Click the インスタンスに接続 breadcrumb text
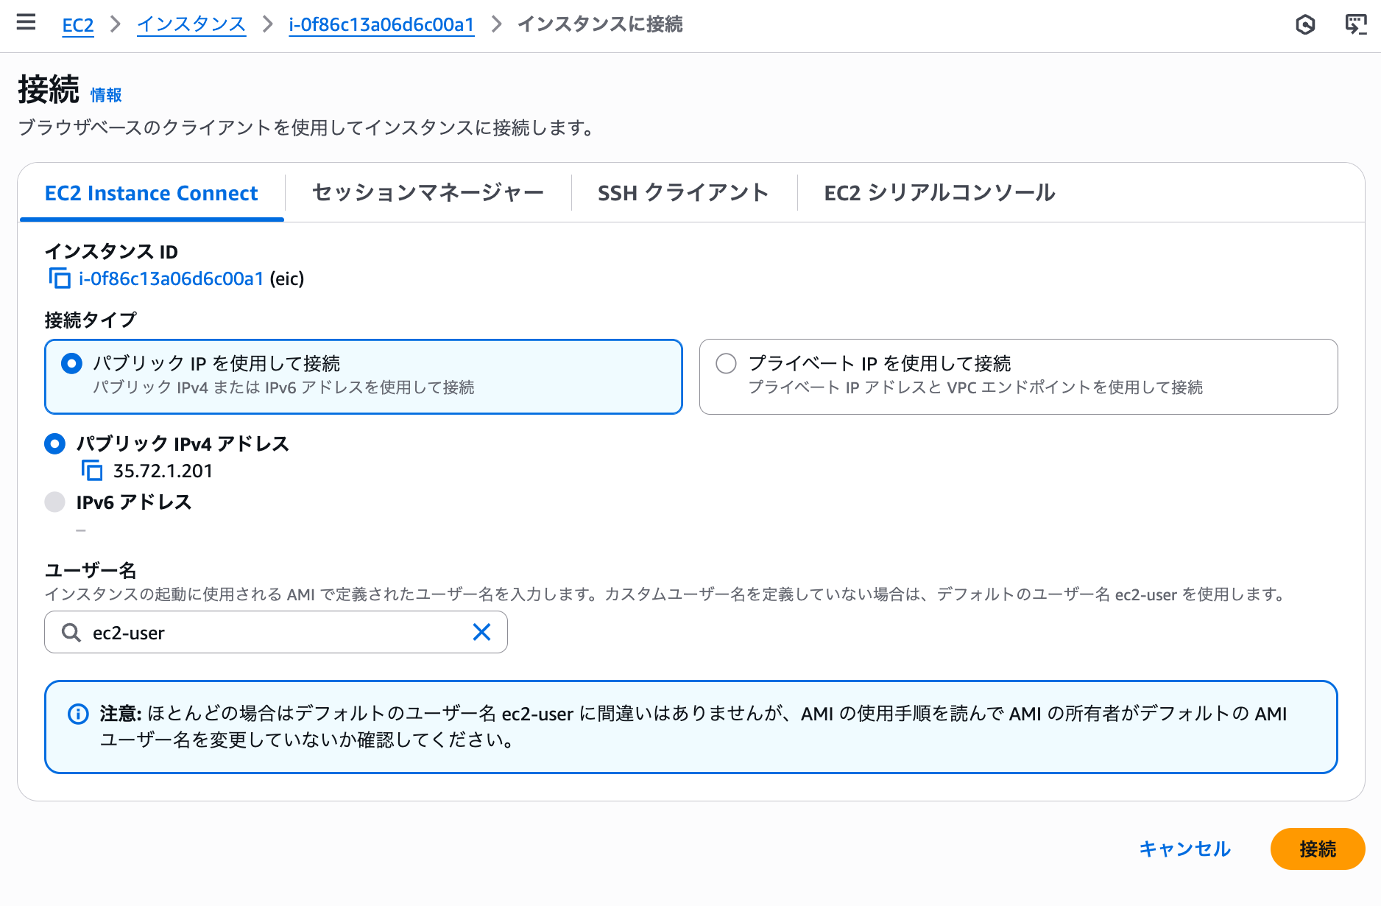This screenshot has height=906, width=1381. pos(600,24)
